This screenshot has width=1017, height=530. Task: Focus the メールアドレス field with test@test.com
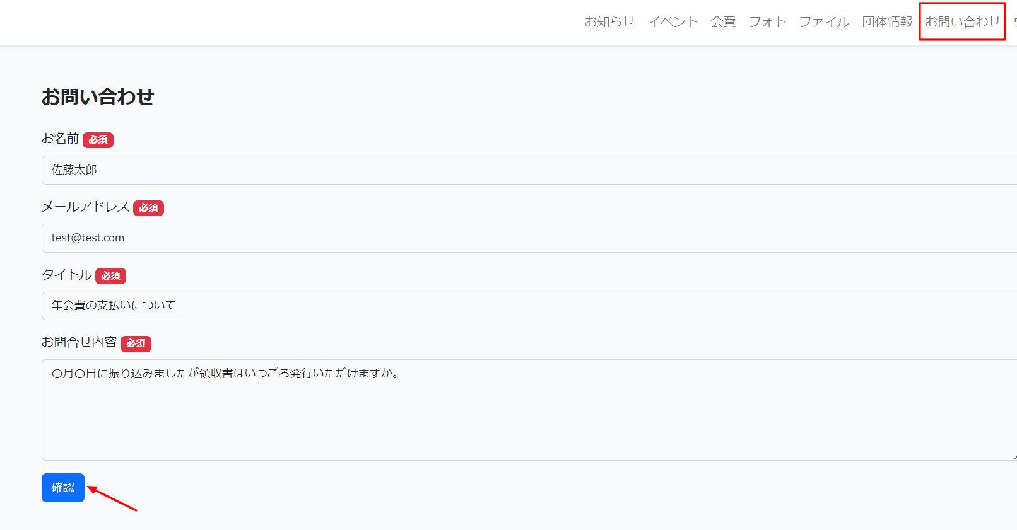529,238
